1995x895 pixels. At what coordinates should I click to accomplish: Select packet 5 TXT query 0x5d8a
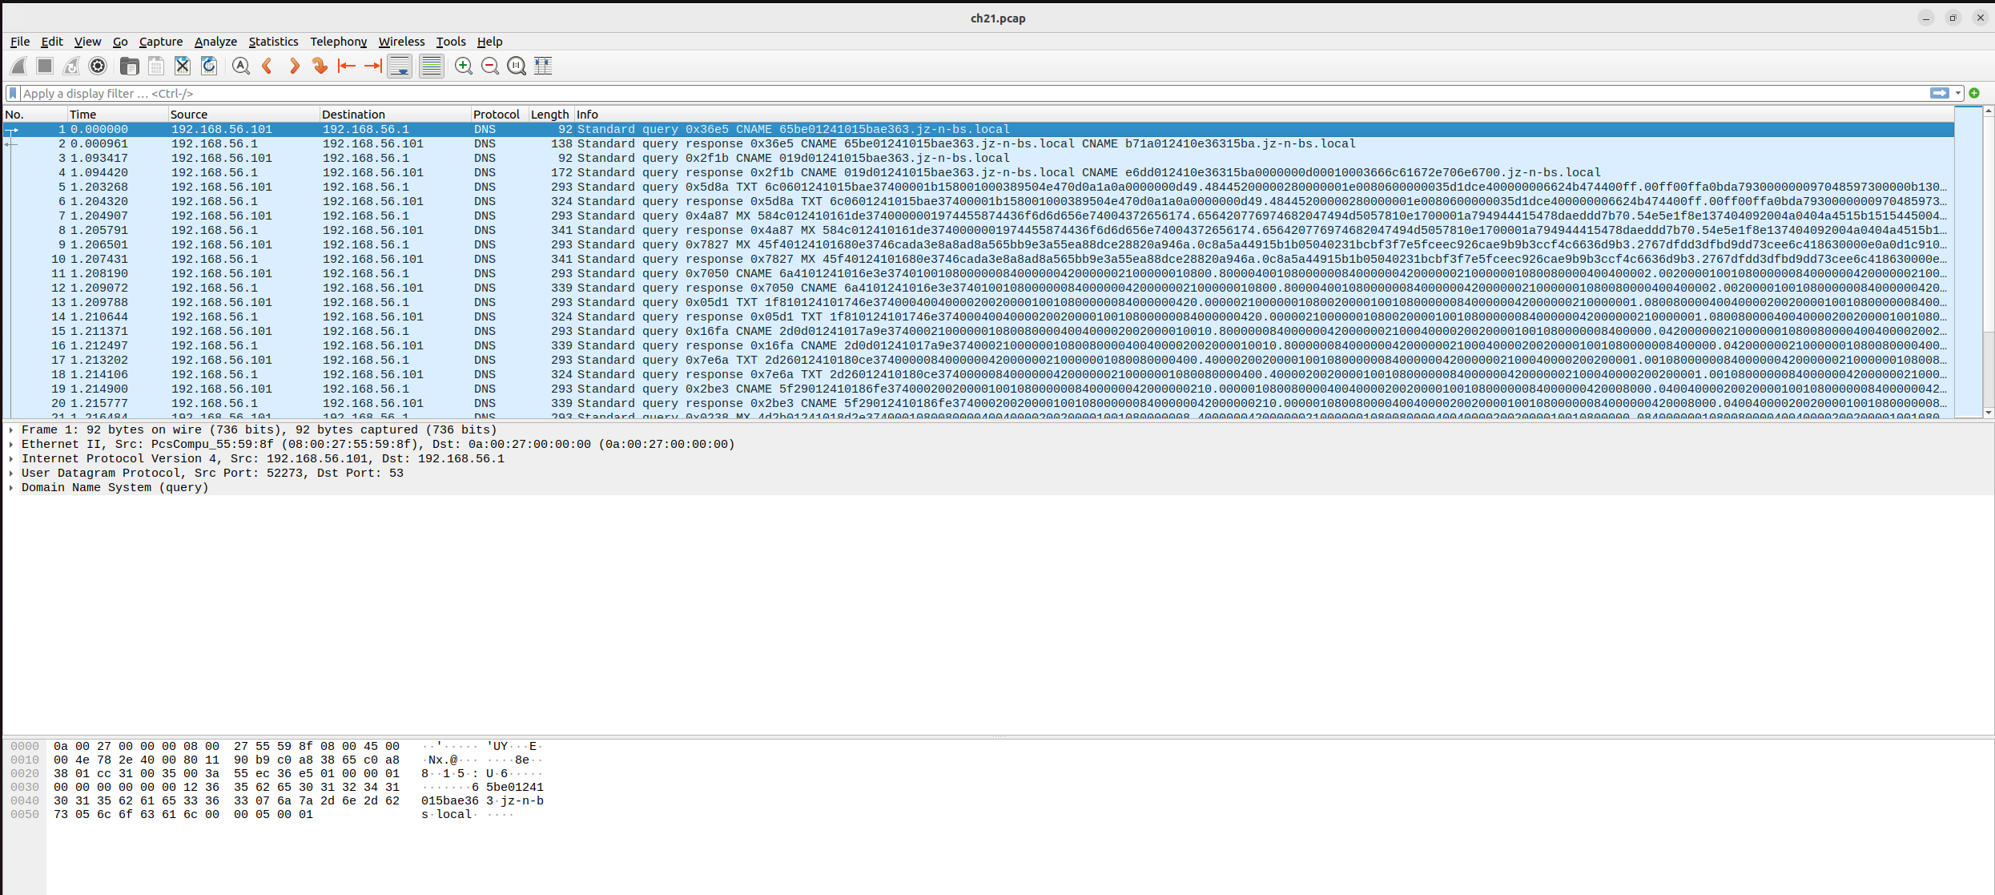tap(979, 187)
